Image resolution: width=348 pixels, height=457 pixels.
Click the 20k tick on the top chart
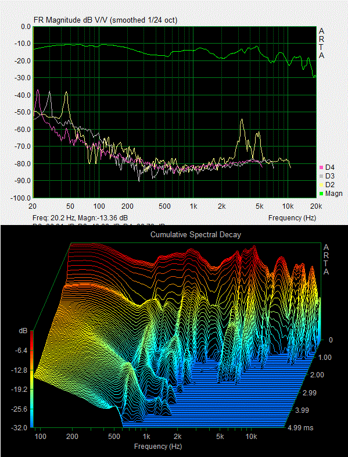316,206
